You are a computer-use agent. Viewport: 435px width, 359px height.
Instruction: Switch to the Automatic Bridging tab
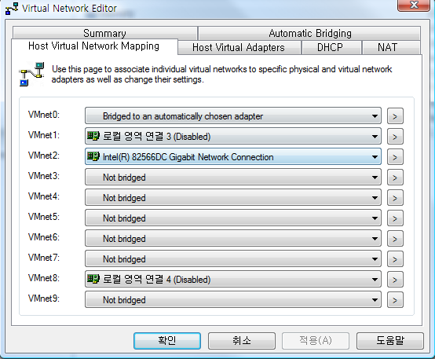pyautogui.click(x=309, y=33)
